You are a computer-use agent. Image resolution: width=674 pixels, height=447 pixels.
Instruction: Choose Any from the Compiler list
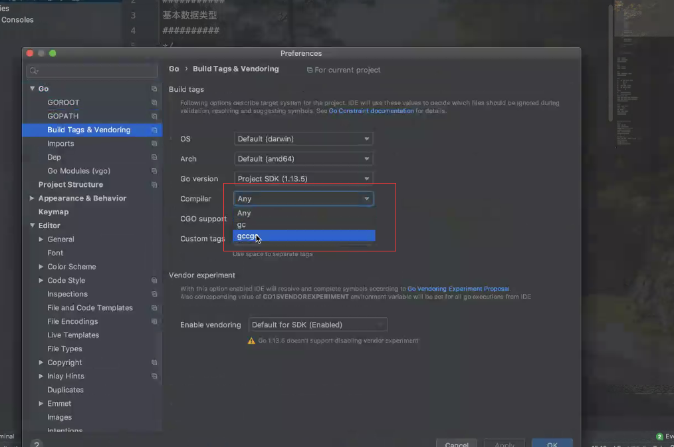(304, 213)
